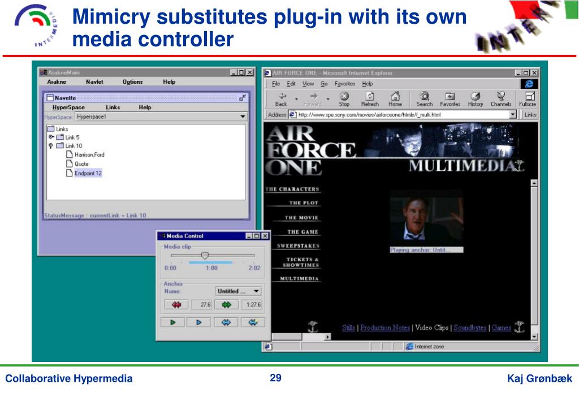The image size is (579, 401).
Task: Click the horizontal scrollbar right arrow in browser
Action: point(327,337)
